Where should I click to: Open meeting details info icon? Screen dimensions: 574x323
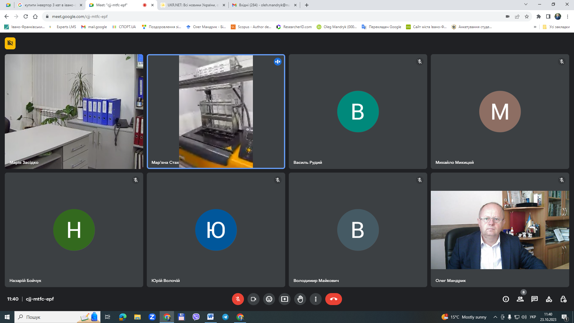506,299
